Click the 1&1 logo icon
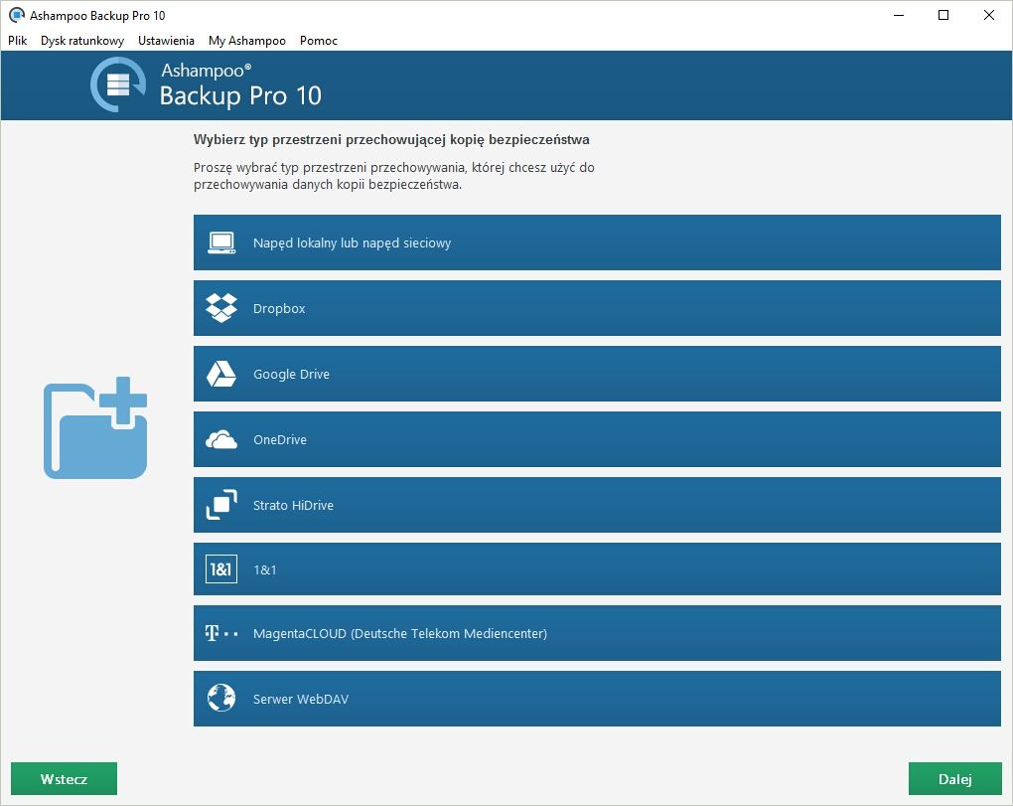The height and width of the screenshot is (806, 1013). tap(220, 568)
